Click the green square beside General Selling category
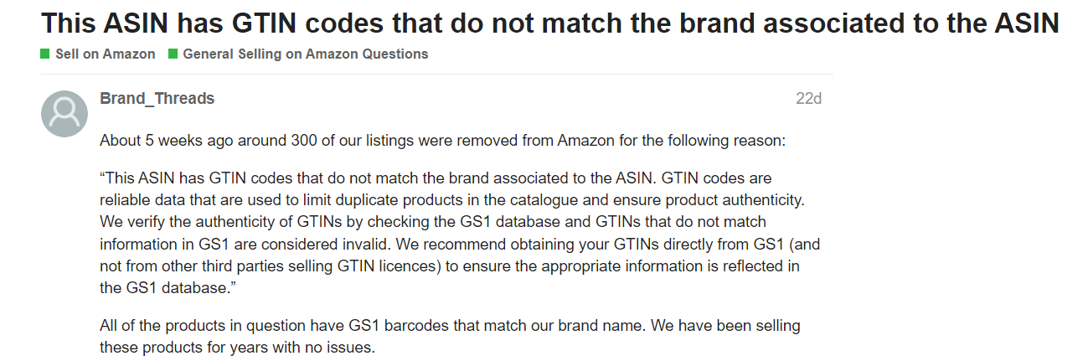The width and height of the screenshot is (1083, 361). point(173,54)
